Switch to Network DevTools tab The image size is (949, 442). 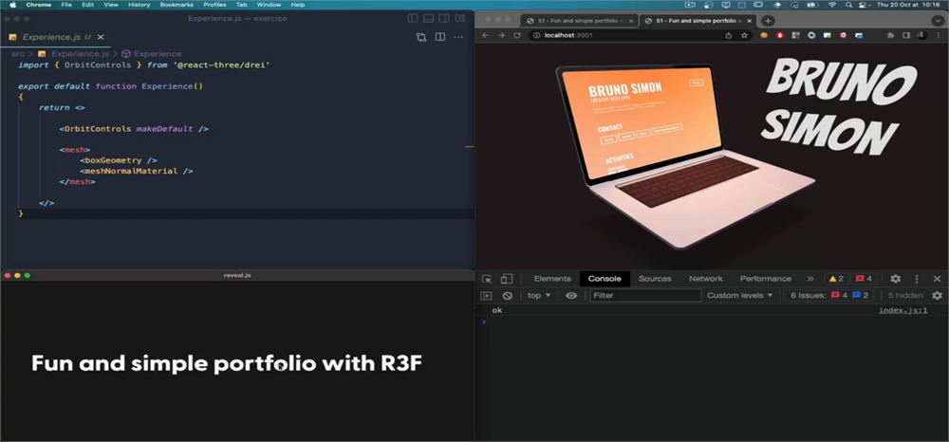(706, 279)
